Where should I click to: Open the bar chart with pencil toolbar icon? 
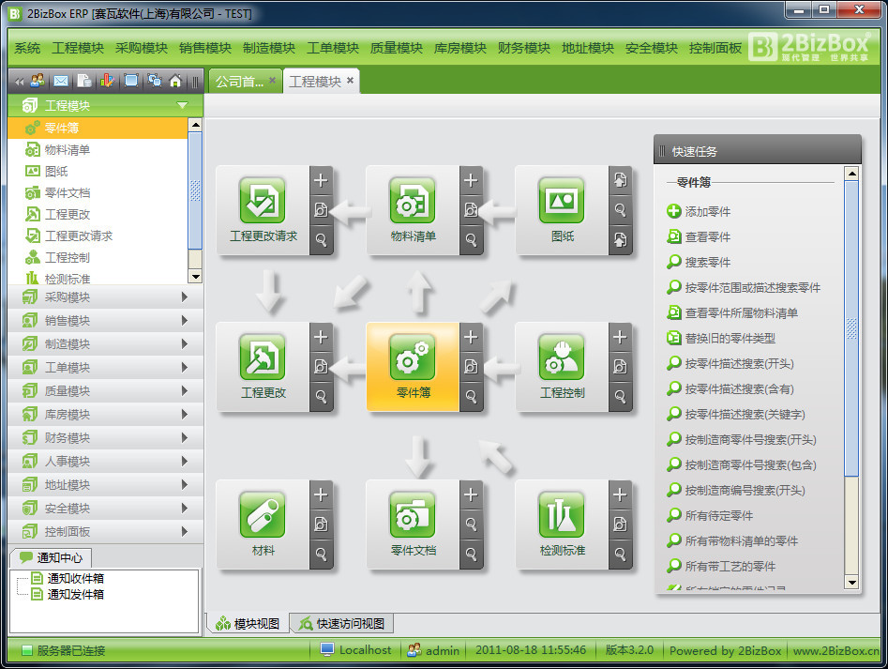[107, 81]
